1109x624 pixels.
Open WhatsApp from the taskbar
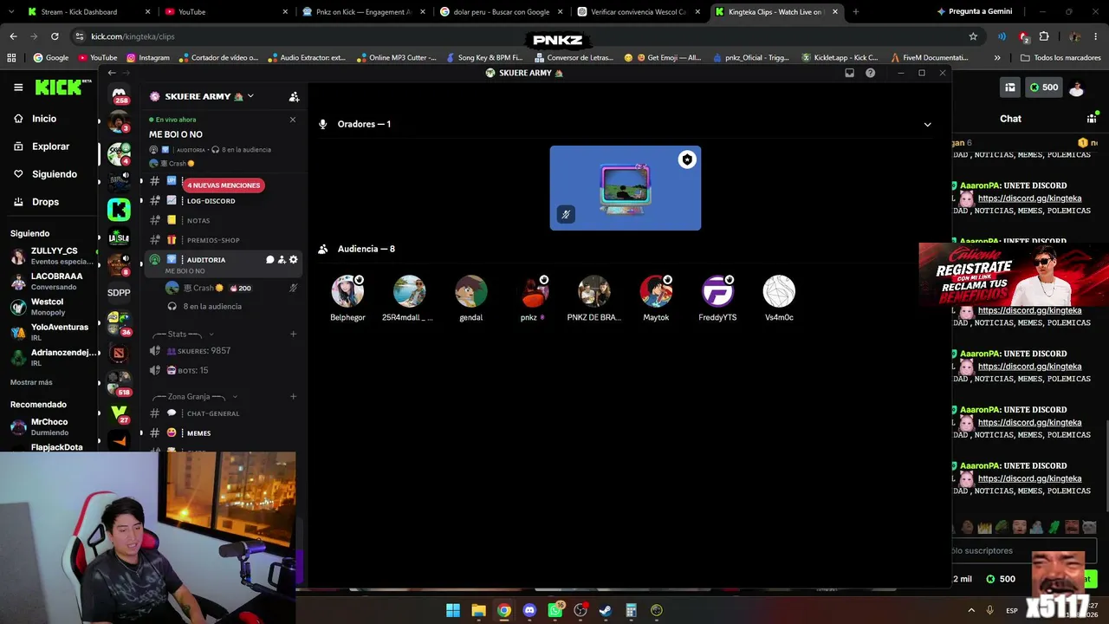pos(555,610)
